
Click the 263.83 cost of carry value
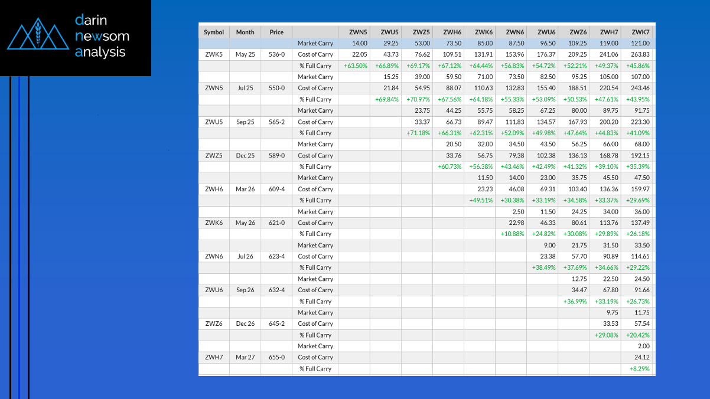coord(640,54)
